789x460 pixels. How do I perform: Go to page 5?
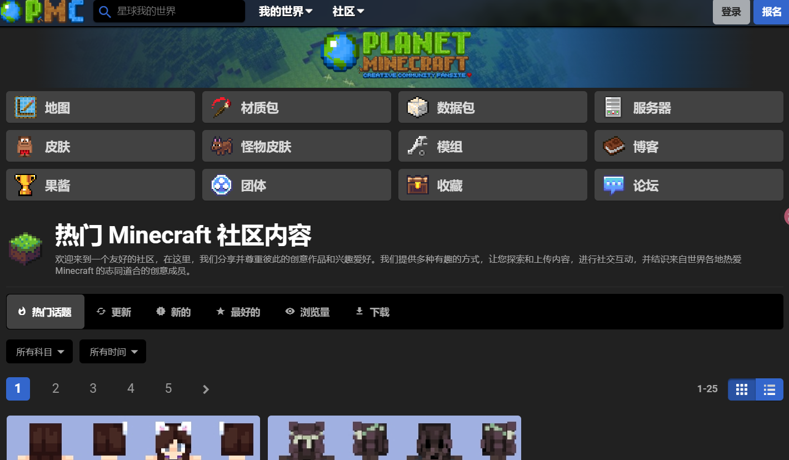168,389
